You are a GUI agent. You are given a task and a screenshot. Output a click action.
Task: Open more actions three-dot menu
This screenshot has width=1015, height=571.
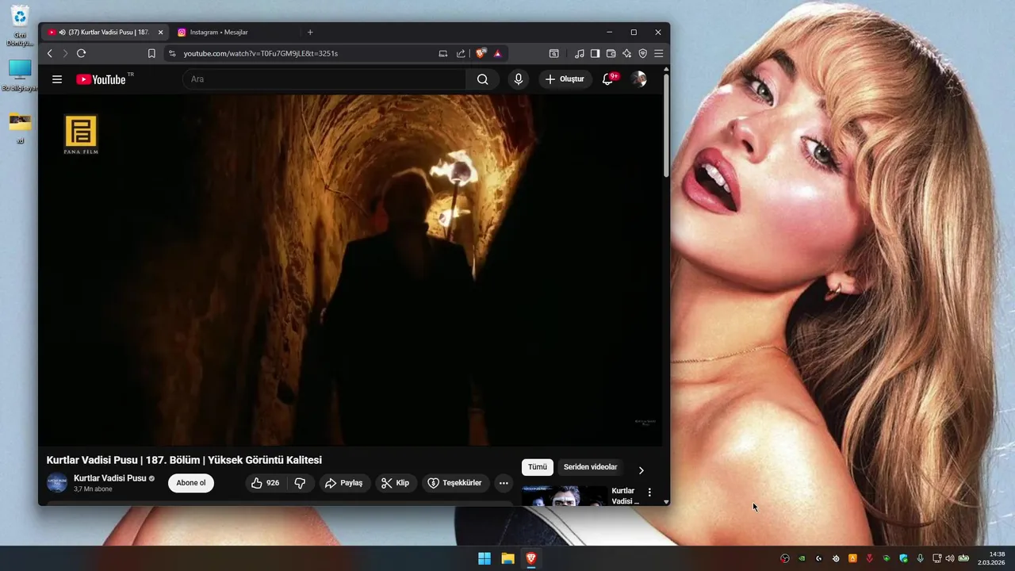pos(504,483)
